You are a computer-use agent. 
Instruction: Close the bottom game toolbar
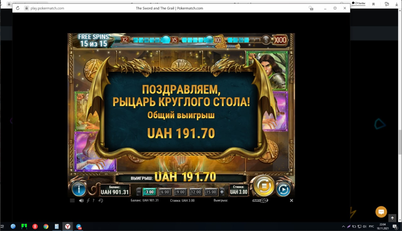tap(291, 200)
